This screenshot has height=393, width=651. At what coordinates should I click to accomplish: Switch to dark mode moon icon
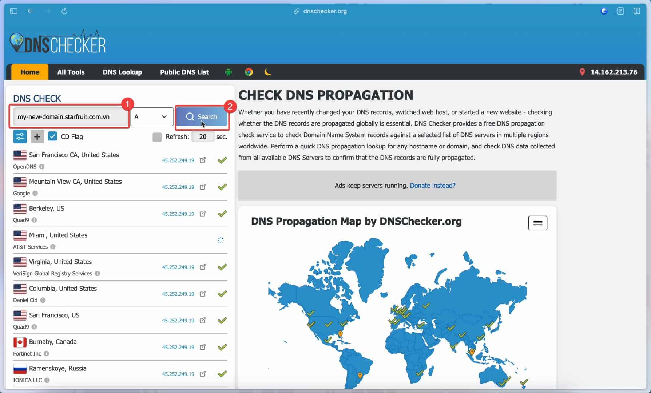(268, 72)
